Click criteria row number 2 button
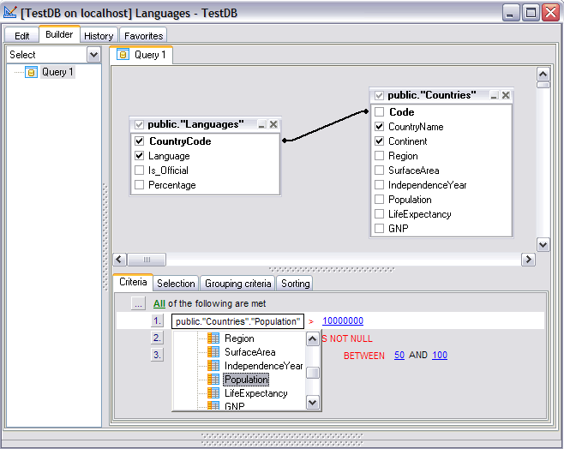This screenshot has height=449, width=564. [157, 338]
